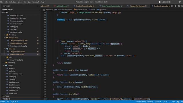This screenshot has width=183, height=103.
Task: Open ProductRepository.php file
Action: [x=18, y=43]
